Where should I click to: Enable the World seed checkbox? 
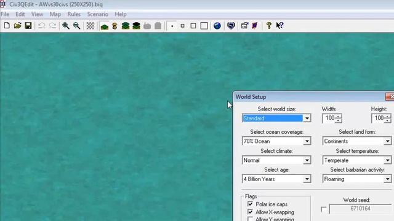pyautogui.click(x=324, y=209)
